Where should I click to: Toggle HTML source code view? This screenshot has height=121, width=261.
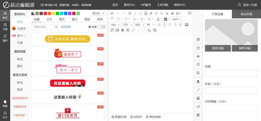pos(112,13)
